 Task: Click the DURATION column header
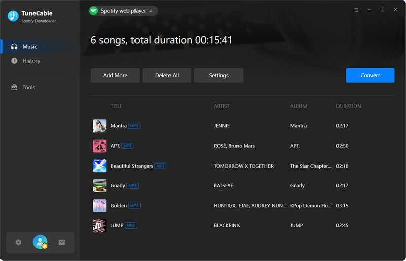(349, 106)
